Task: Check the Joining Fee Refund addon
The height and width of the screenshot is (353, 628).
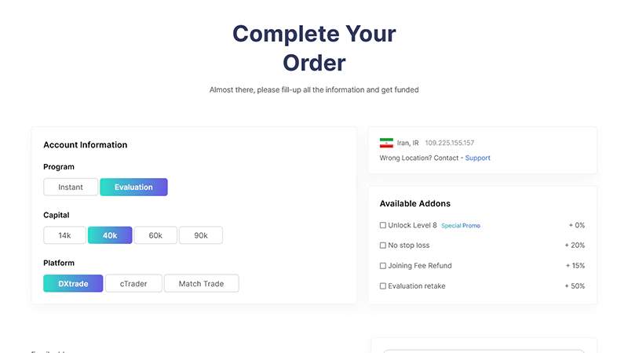Action: pos(383,266)
